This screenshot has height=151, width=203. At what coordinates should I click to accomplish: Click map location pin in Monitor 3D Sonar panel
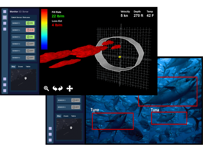pyautogui.click(x=26, y=78)
